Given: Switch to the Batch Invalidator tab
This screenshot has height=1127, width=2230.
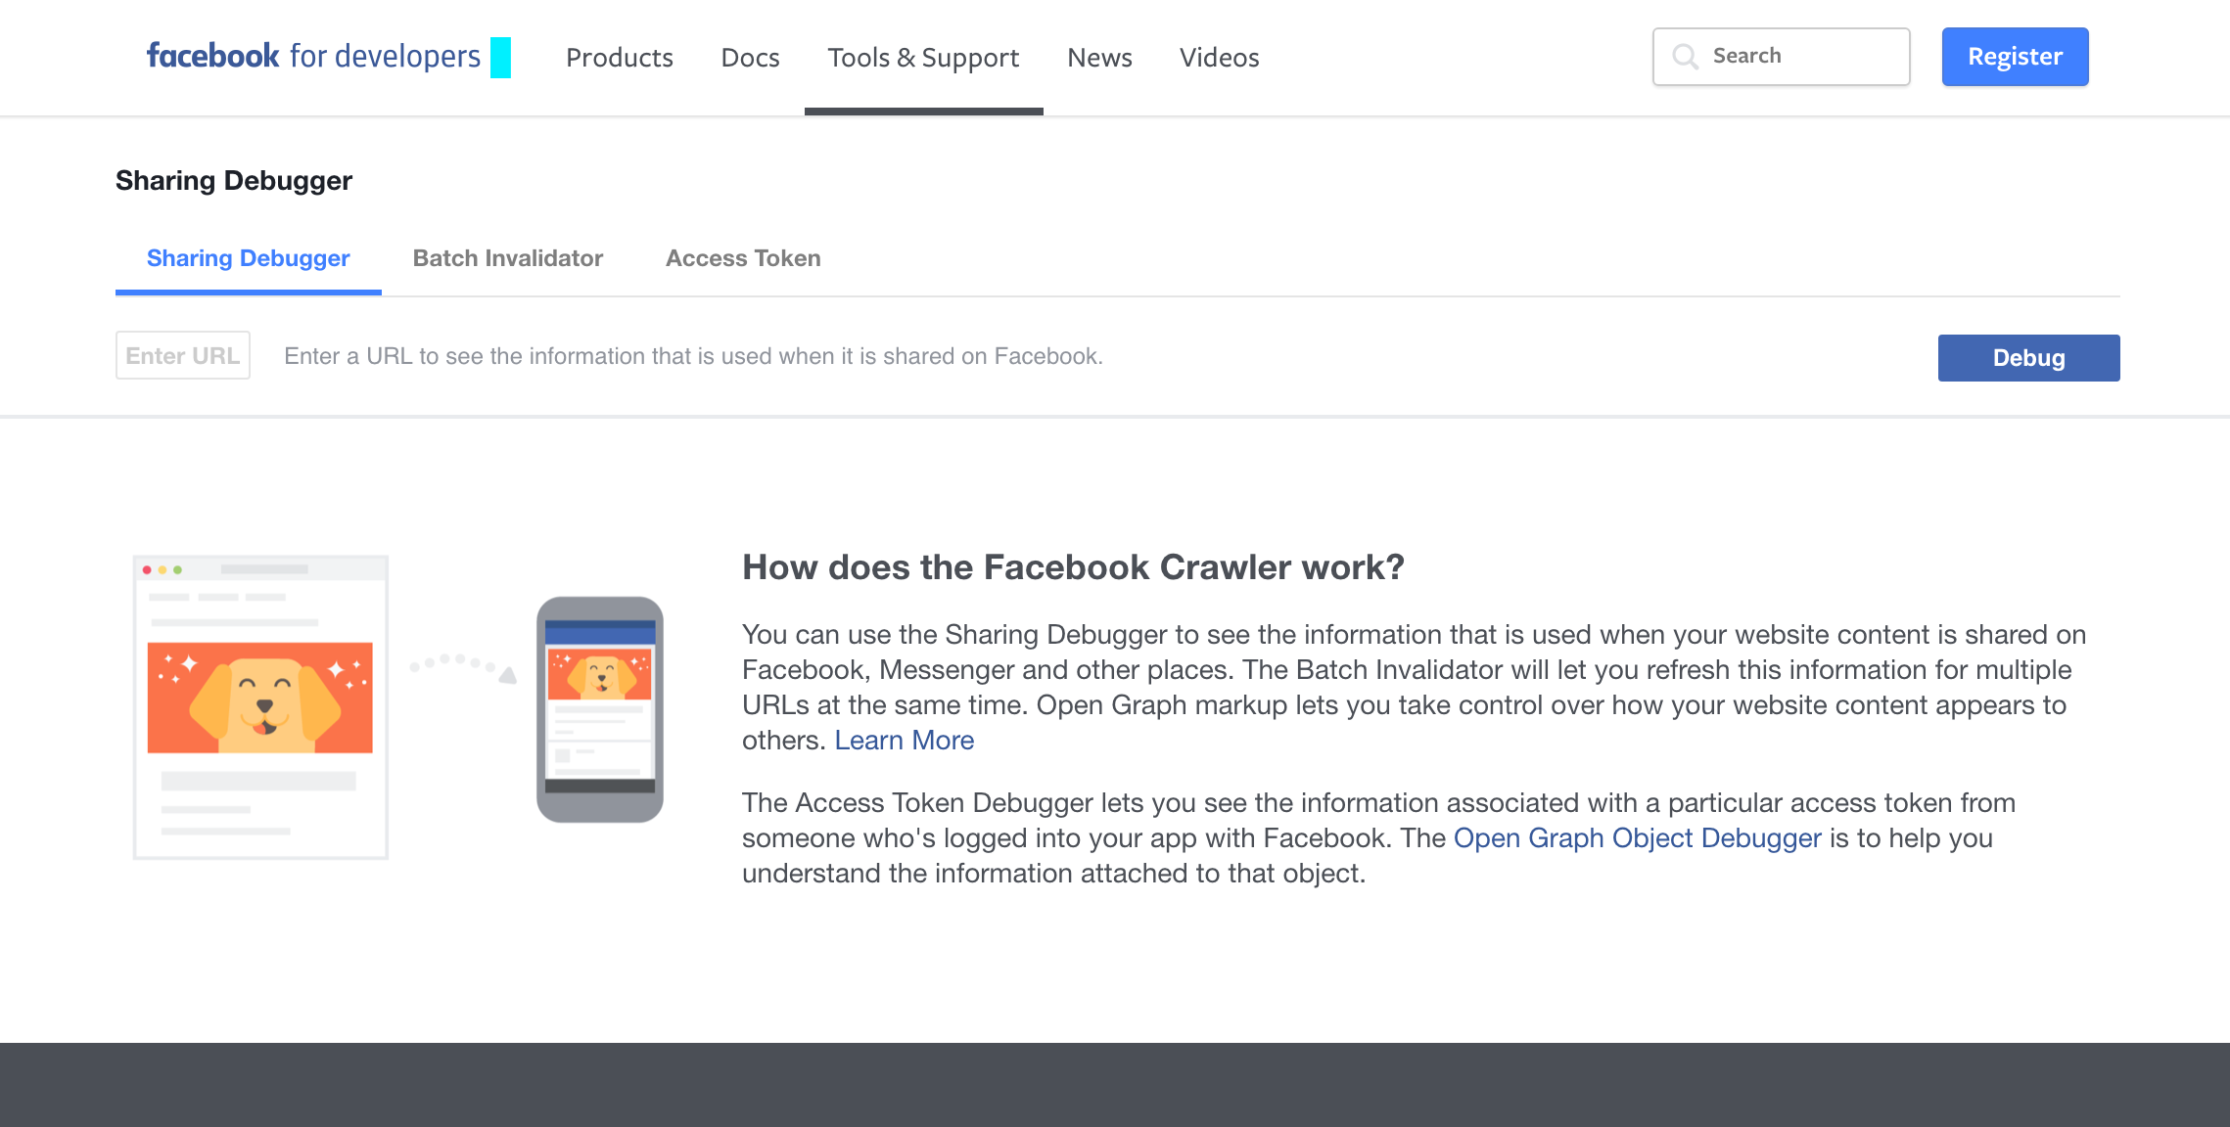Looking at the screenshot, I should pyautogui.click(x=508, y=258).
